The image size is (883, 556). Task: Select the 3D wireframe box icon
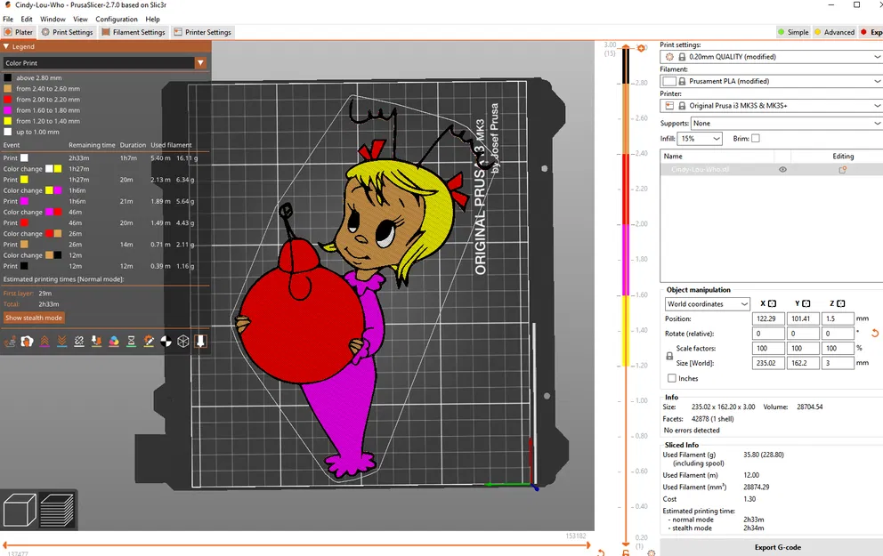pyautogui.click(x=182, y=341)
